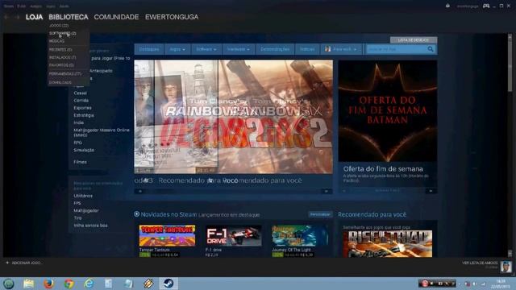
Task: Select Ferramentas (77) in Biblioteca submenu
Action: pyautogui.click(x=64, y=74)
